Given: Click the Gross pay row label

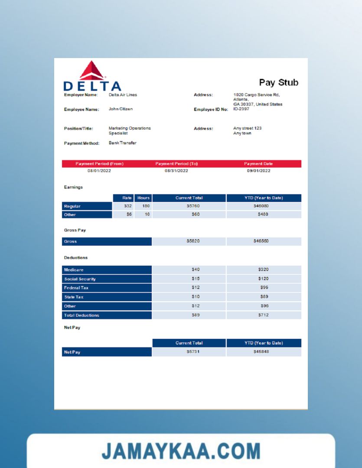Looking at the screenshot, I should tap(70, 241).
